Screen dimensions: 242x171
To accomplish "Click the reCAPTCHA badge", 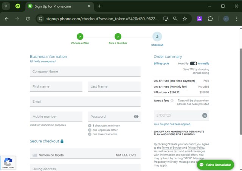I will point(8,163).
